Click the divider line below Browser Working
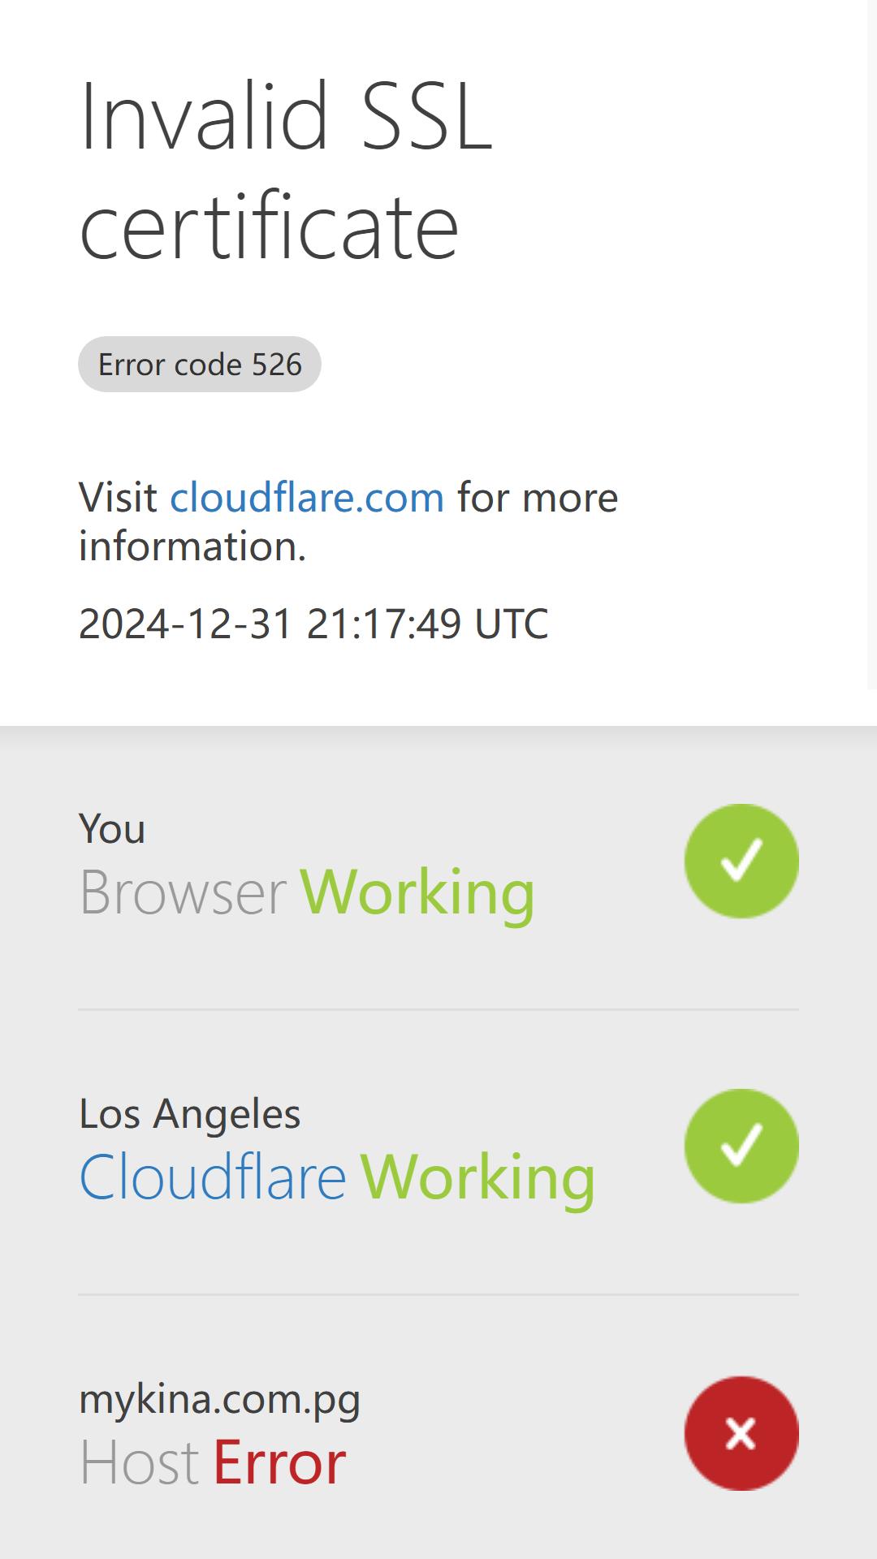This screenshot has width=877, height=1559. tap(438, 1009)
